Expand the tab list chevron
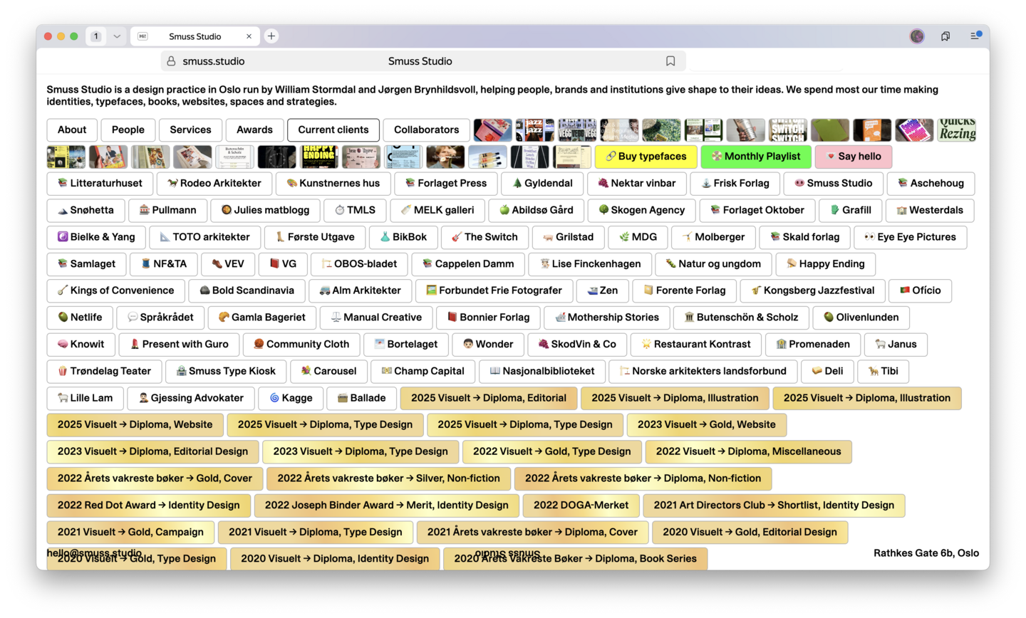 (117, 36)
